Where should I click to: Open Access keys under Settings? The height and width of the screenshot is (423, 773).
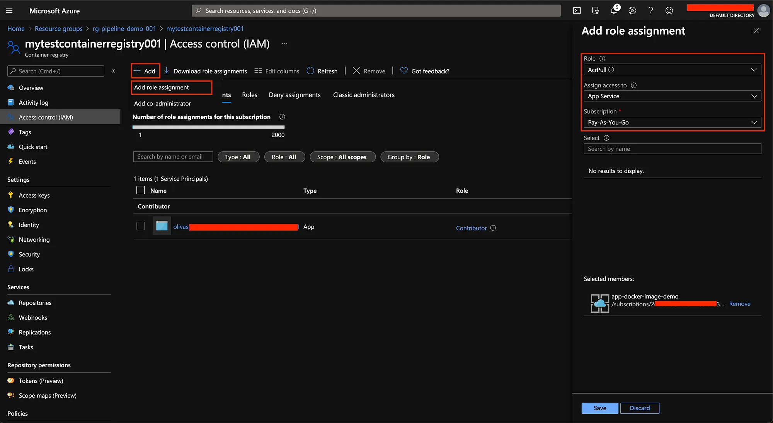[34, 195]
